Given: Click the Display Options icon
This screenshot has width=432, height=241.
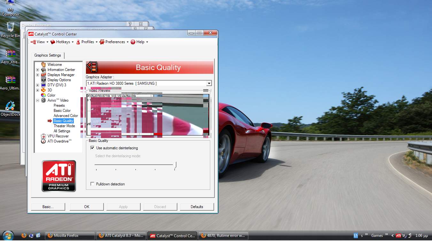Looking at the screenshot, I should [x=43, y=80].
